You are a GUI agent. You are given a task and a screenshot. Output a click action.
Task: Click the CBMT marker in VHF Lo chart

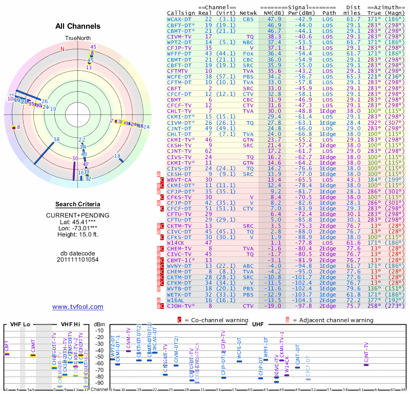(x=33, y=354)
